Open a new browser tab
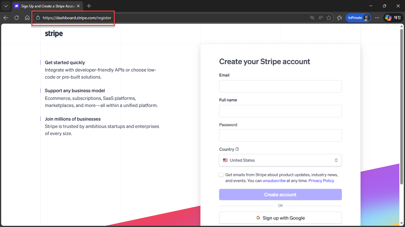The width and height of the screenshot is (405, 227). [89, 6]
